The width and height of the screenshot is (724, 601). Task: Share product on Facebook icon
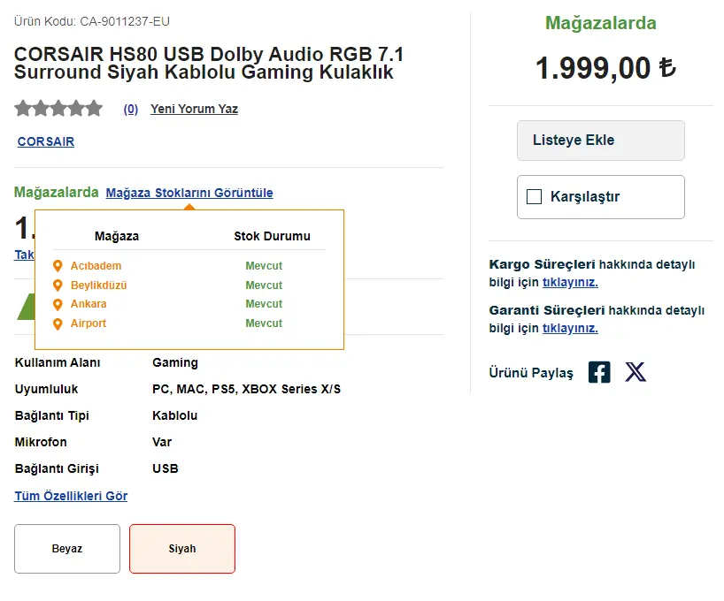[599, 372]
